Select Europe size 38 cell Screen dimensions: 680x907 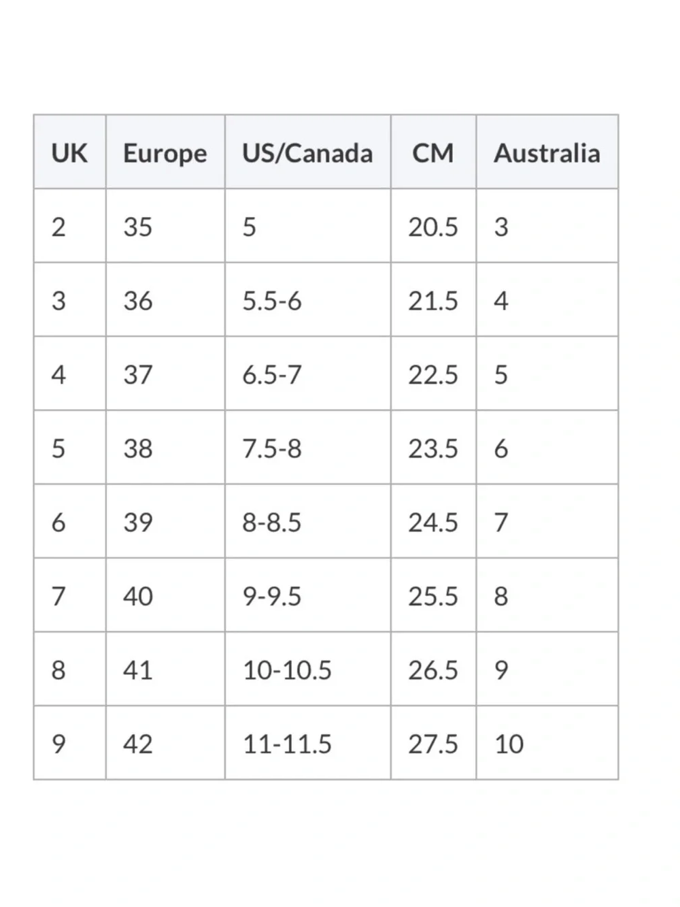click(165, 448)
